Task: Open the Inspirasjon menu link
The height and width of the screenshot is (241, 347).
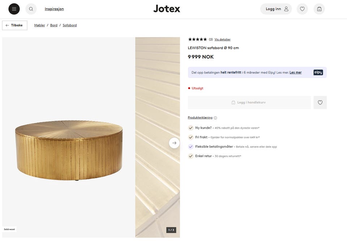Action: tap(54, 9)
